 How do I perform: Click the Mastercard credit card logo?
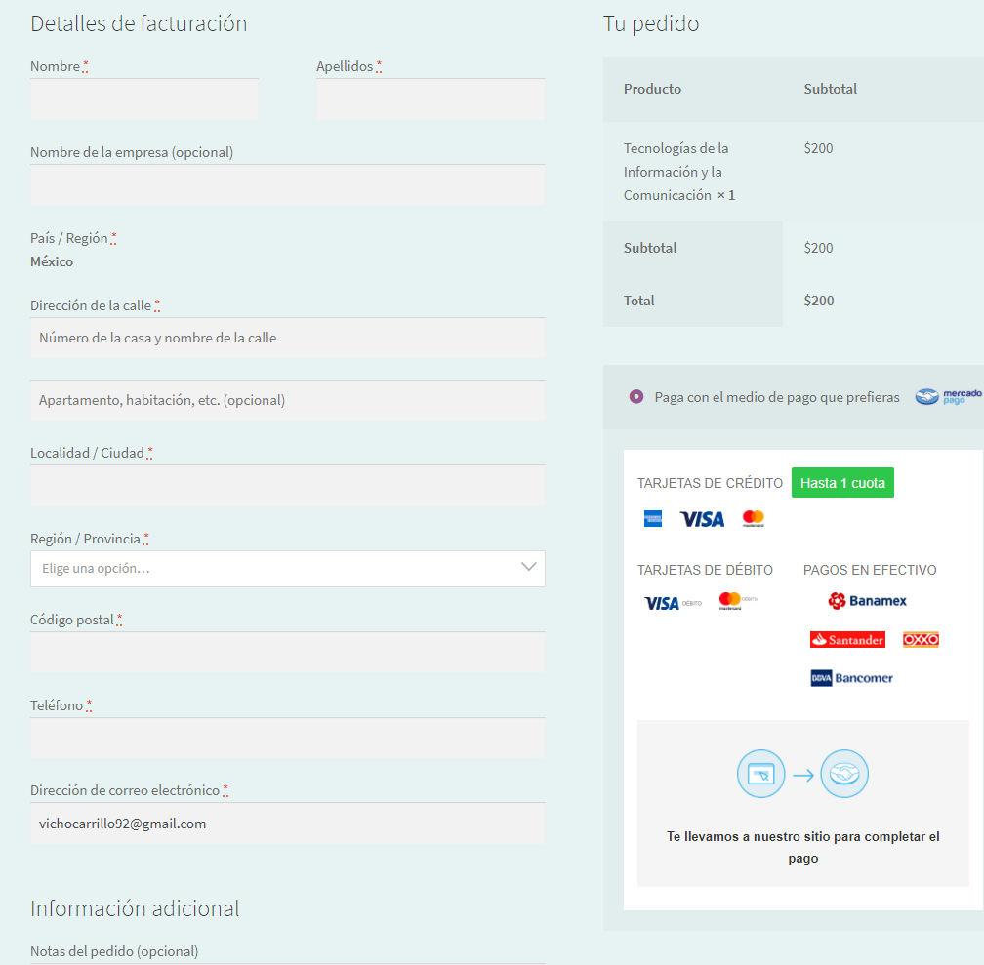753,519
